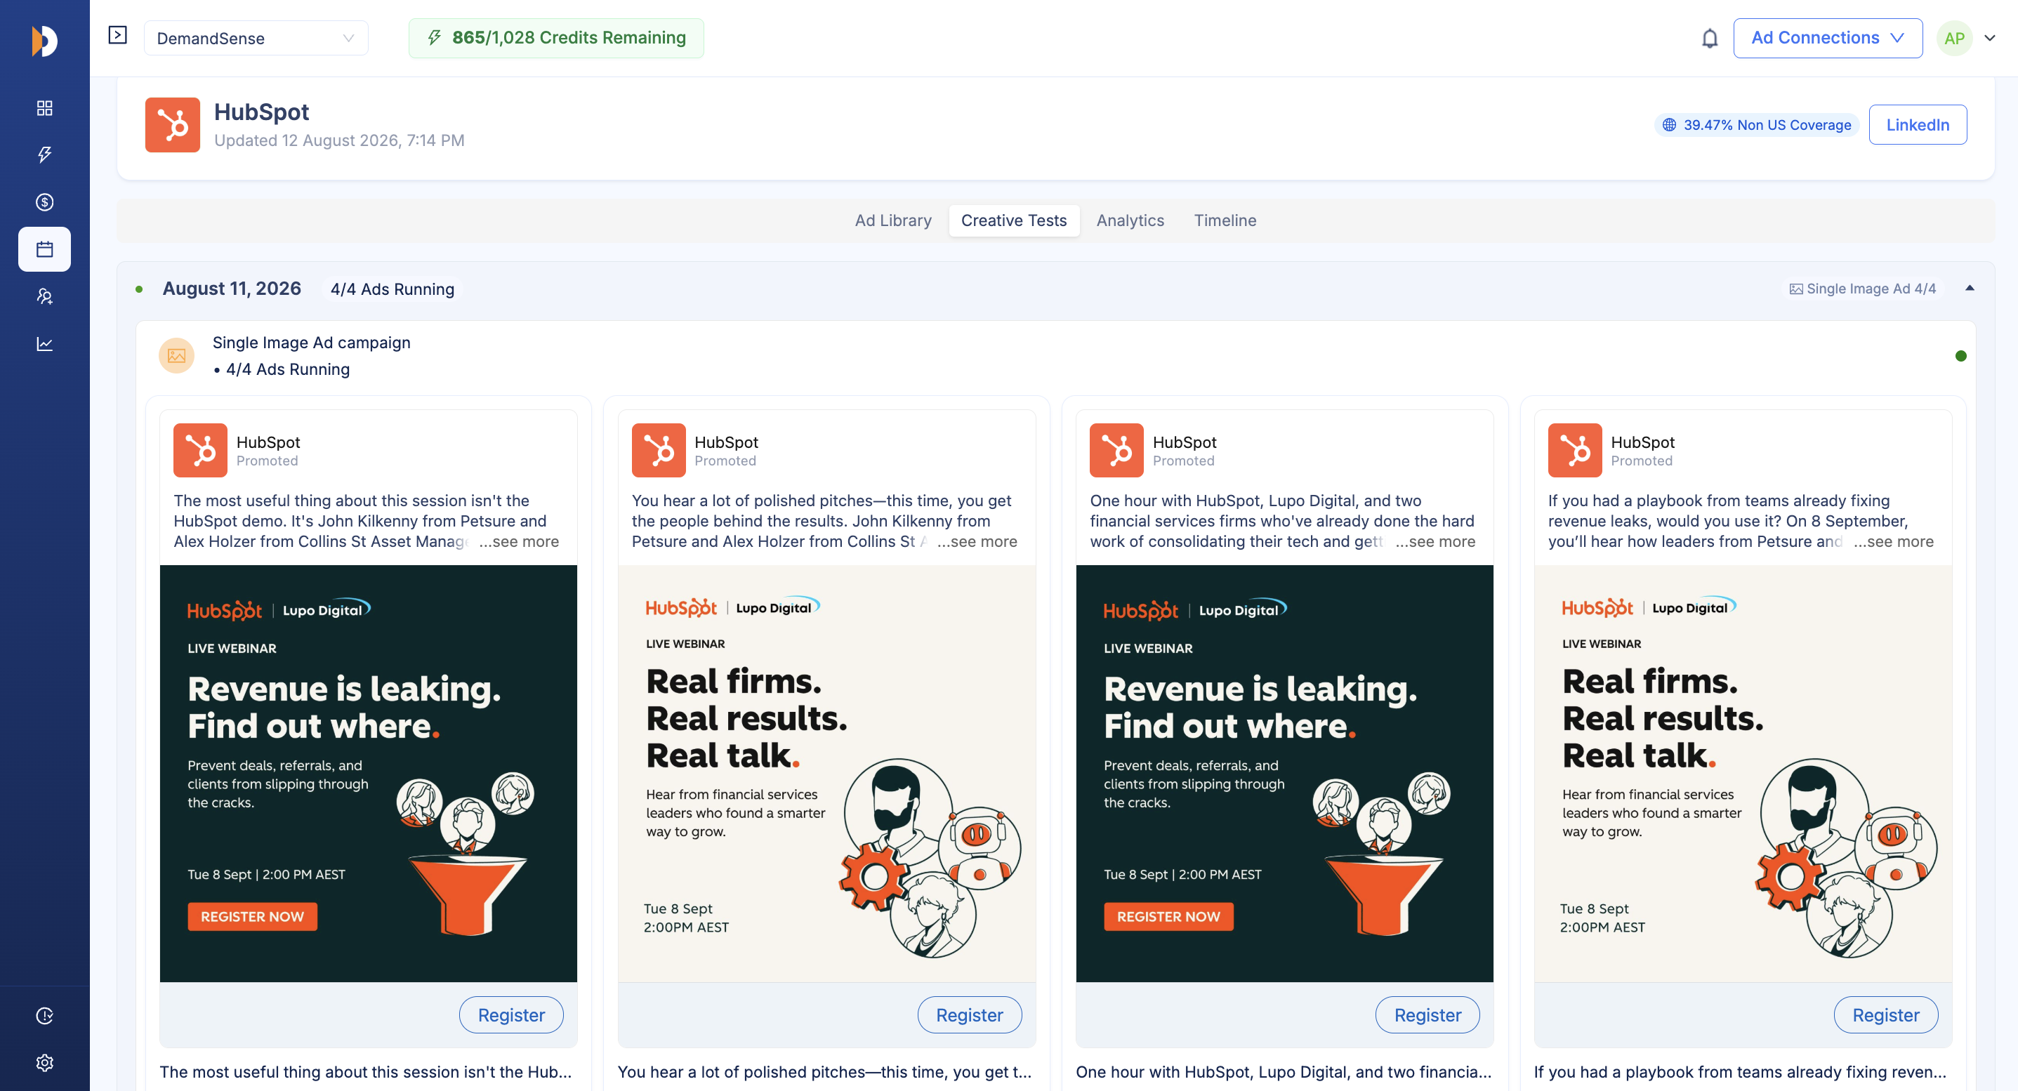Click the second caption 'You hear a lot…'
The width and height of the screenshot is (2018, 1091).
[x=824, y=1071]
